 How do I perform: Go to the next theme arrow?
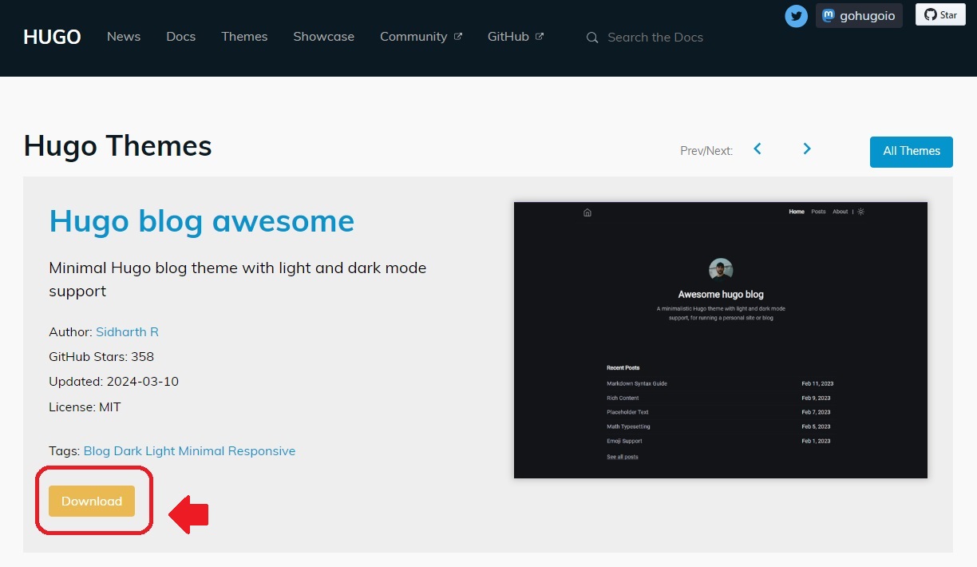click(x=807, y=149)
